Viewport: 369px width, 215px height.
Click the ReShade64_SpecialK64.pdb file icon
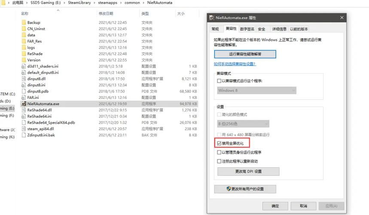pos(24,123)
